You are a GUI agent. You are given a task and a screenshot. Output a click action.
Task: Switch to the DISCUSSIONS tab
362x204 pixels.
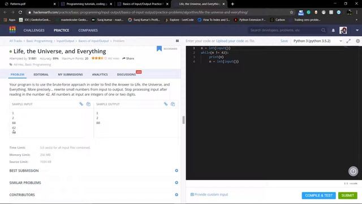click(x=126, y=74)
